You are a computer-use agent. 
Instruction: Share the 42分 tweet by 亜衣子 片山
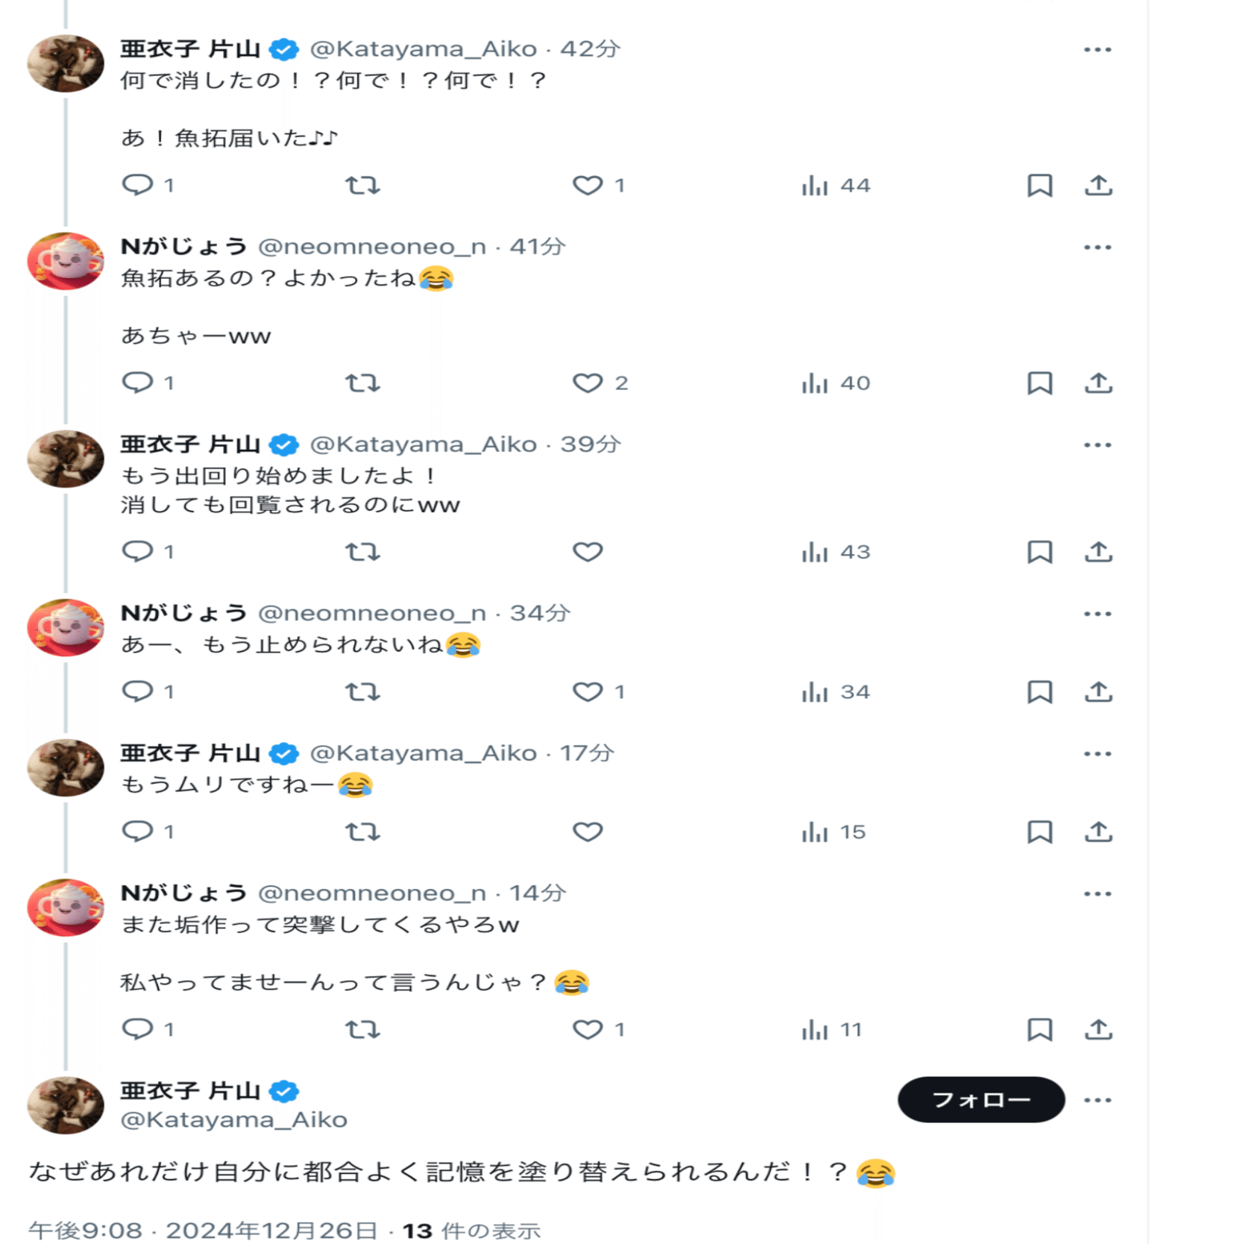[x=1099, y=185]
